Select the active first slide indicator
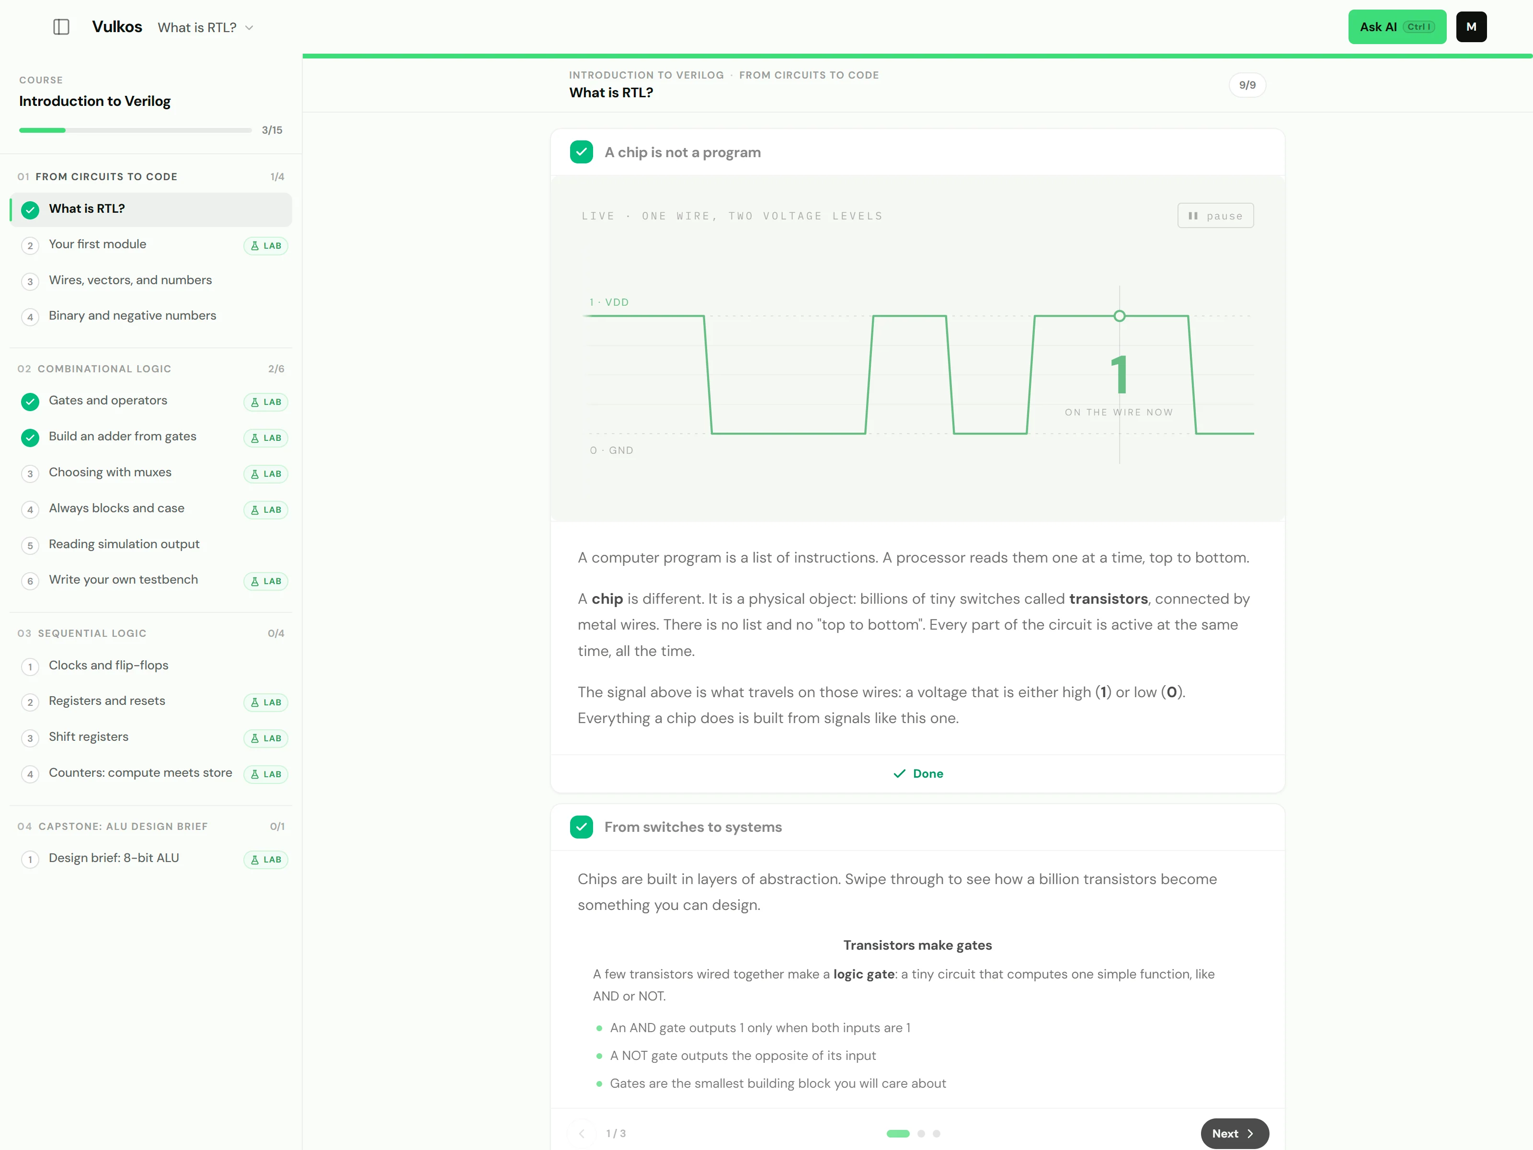 point(897,1133)
